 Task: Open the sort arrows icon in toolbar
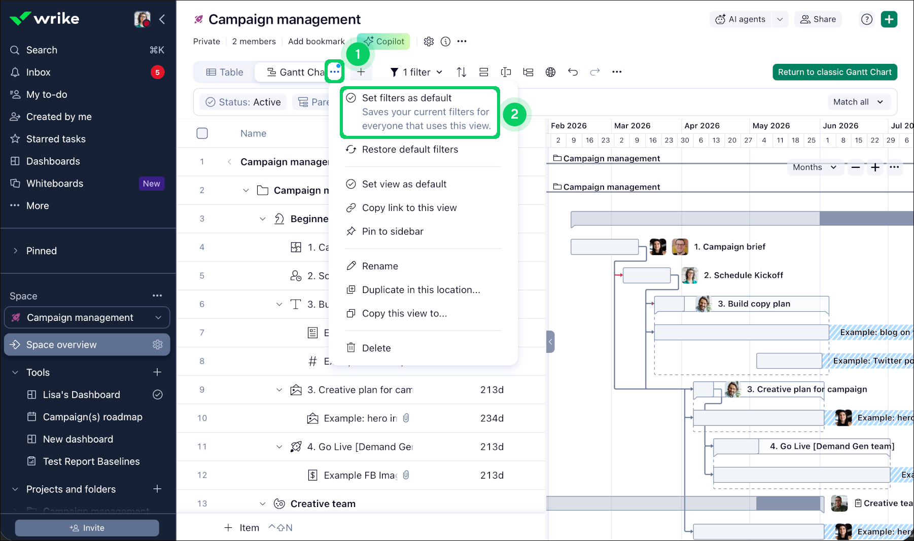point(461,72)
